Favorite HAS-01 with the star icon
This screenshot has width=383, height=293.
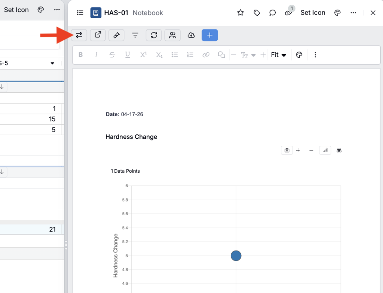tap(240, 13)
